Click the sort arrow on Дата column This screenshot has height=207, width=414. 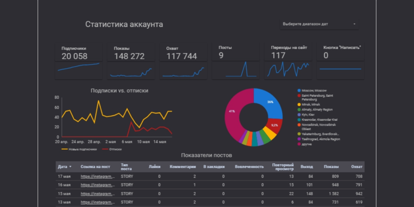coord(70,167)
